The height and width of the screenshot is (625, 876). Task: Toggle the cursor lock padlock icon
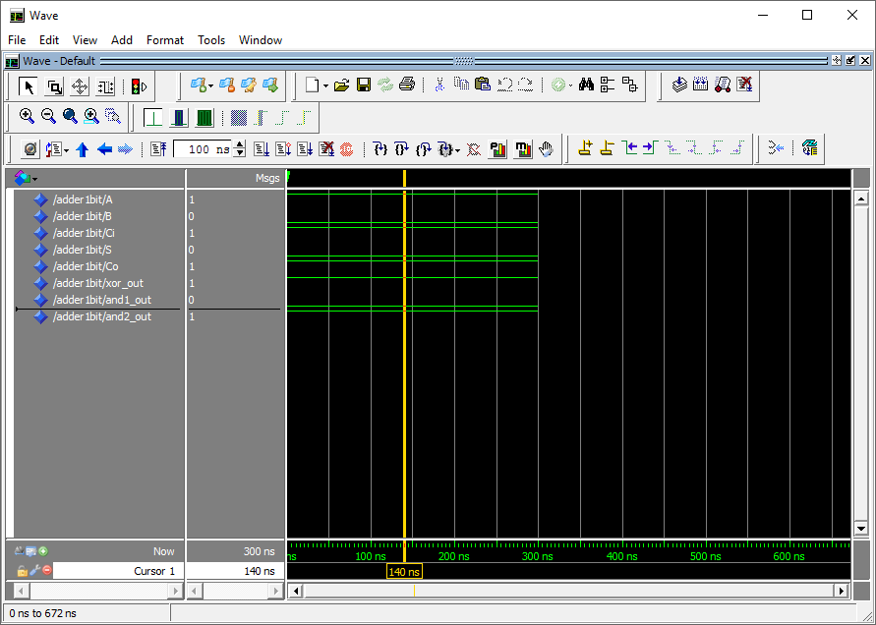(22, 571)
